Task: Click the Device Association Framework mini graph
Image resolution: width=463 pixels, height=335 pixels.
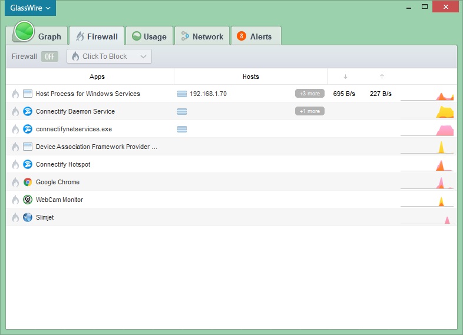Action: pyautogui.click(x=427, y=147)
